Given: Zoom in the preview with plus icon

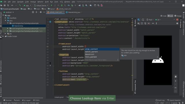Looking at the screenshot, I should pos(175,81).
